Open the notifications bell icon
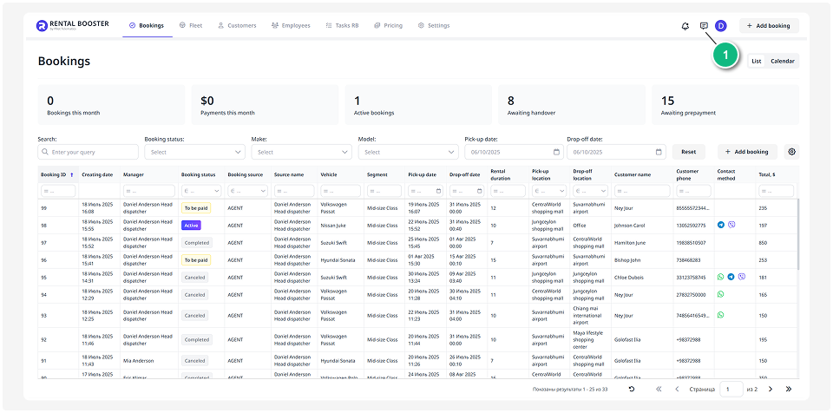Viewport: 833px width, 413px height. click(x=685, y=26)
